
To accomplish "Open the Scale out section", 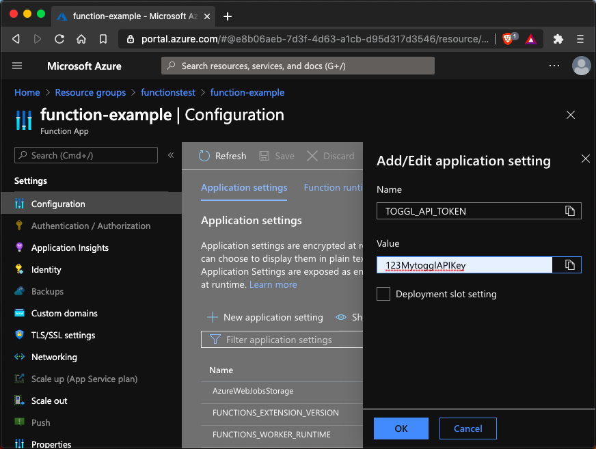I will [49, 400].
